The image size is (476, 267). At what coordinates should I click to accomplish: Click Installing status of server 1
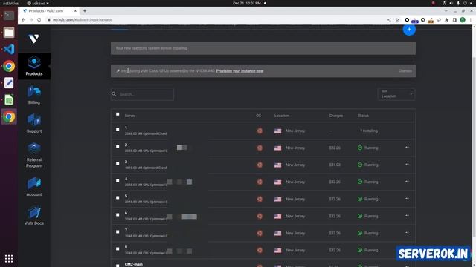(x=370, y=131)
